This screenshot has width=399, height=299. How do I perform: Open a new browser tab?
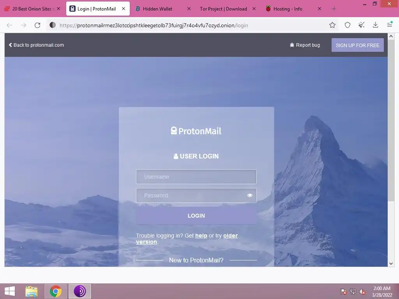coord(334,9)
